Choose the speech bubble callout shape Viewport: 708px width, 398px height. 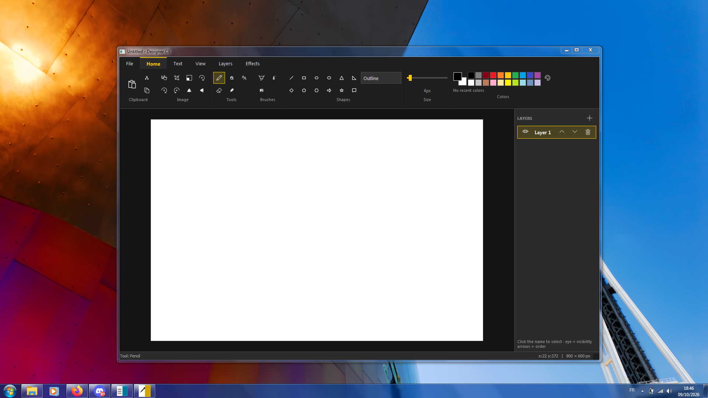point(354,90)
